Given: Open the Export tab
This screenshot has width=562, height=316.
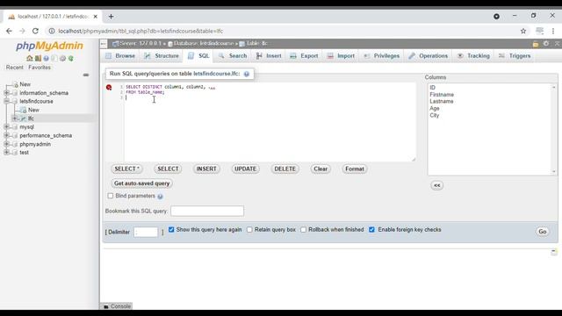Looking at the screenshot, I should click(x=304, y=56).
